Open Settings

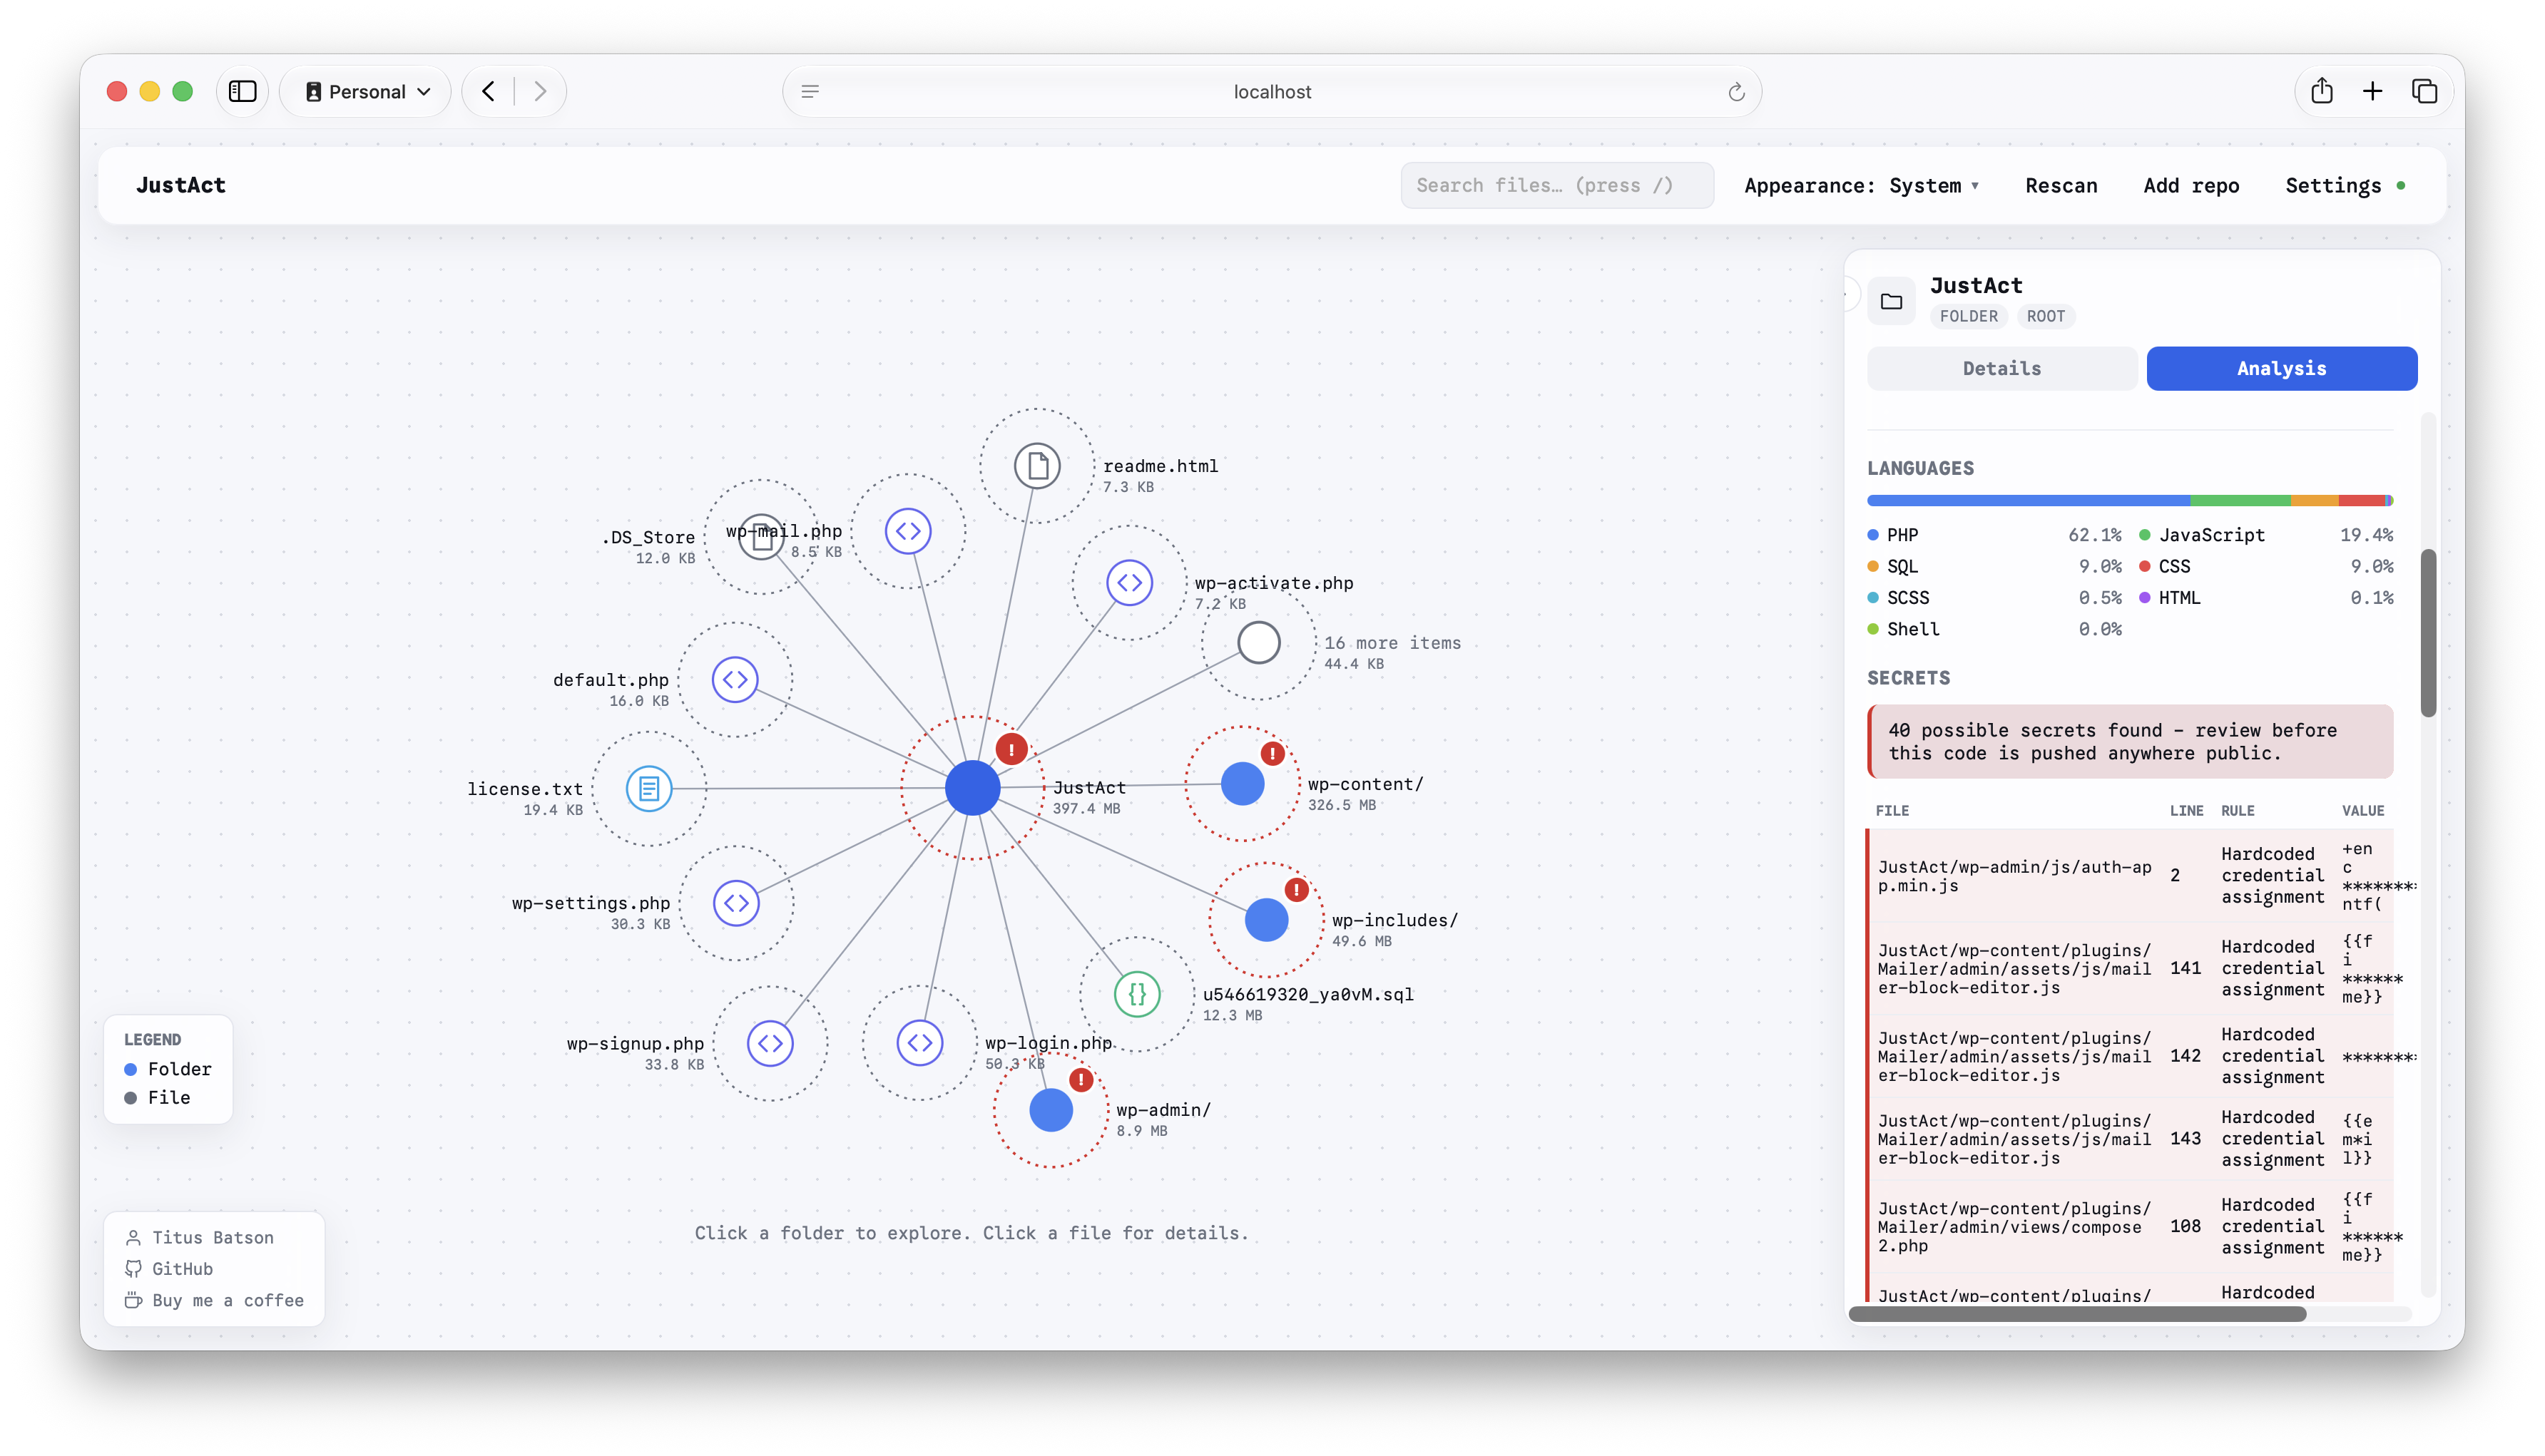(x=2333, y=186)
